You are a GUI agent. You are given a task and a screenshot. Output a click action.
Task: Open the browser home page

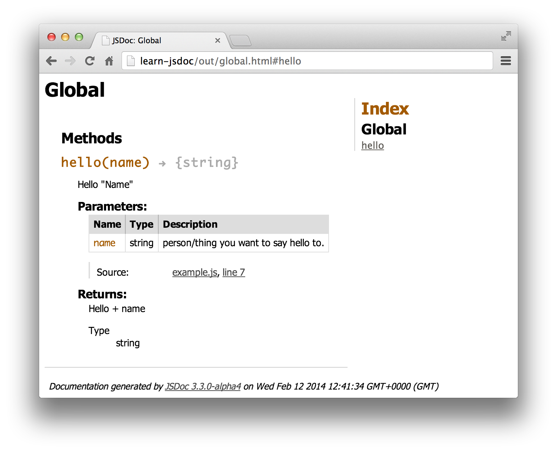[109, 61]
